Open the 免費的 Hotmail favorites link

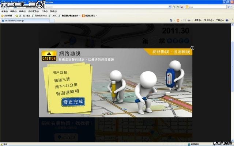(x=39, y=16)
